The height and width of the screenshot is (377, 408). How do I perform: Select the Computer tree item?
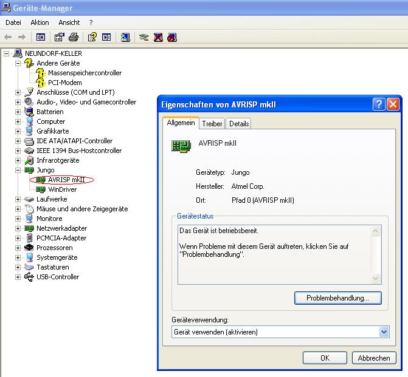[x=50, y=121]
